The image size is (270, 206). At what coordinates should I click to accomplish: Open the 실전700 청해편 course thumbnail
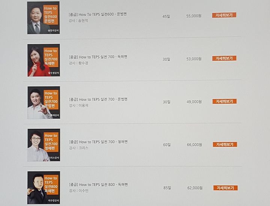point(44,145)
